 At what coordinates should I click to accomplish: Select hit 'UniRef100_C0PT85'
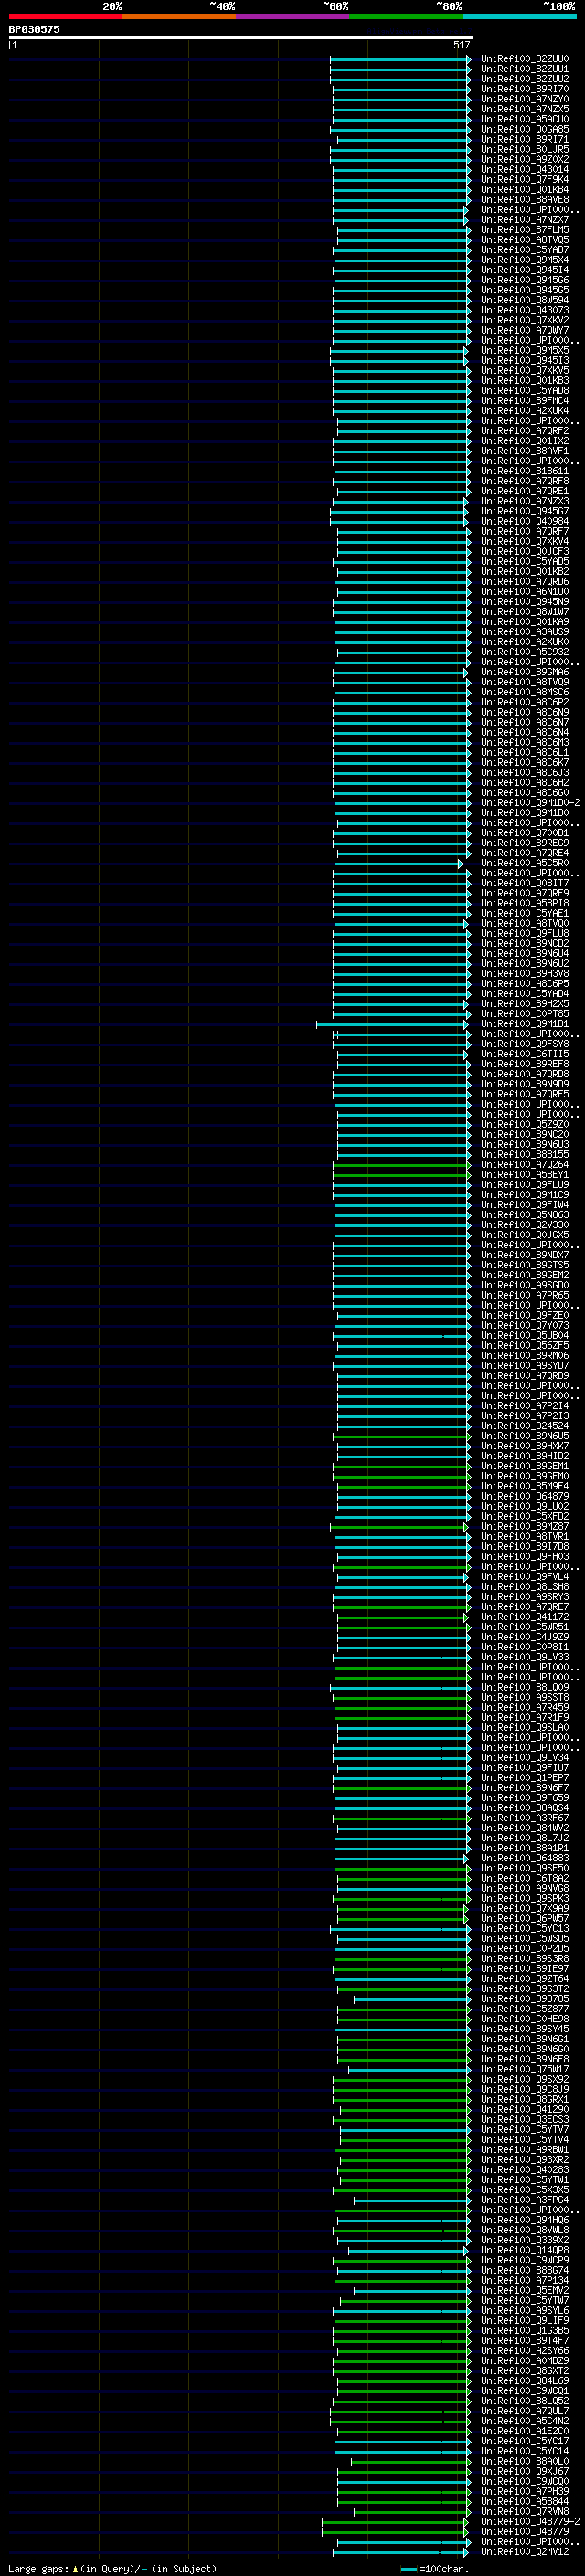pos(524,1014)
